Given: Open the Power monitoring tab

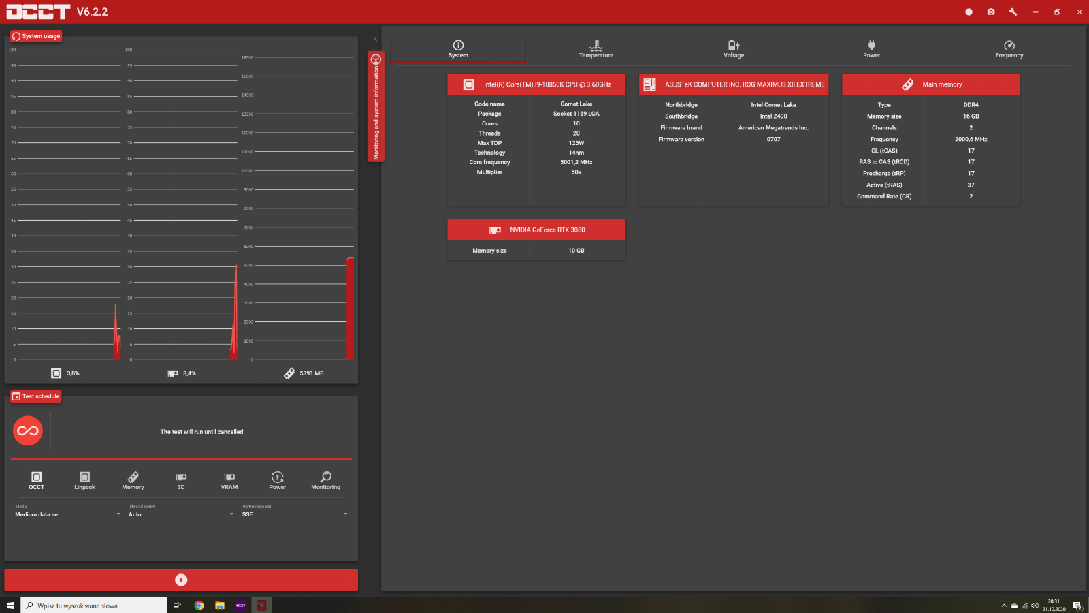Looking at the screenshot, I should pyautogui.click(x=872, y=49).
